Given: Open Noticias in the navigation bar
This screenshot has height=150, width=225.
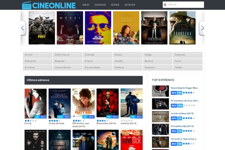Looking at the screenshot, I should [x=130, y=5].
